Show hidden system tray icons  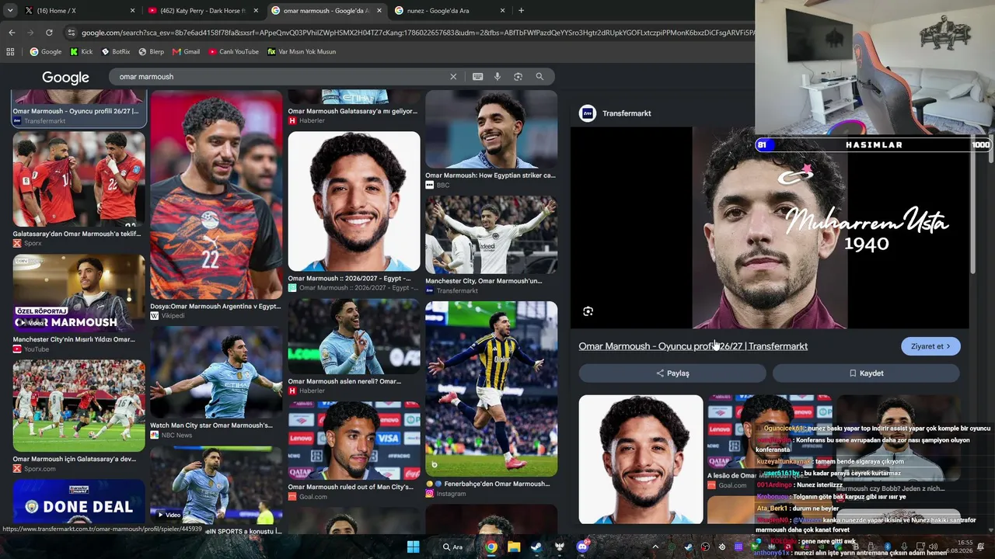(x=655, y=547)
